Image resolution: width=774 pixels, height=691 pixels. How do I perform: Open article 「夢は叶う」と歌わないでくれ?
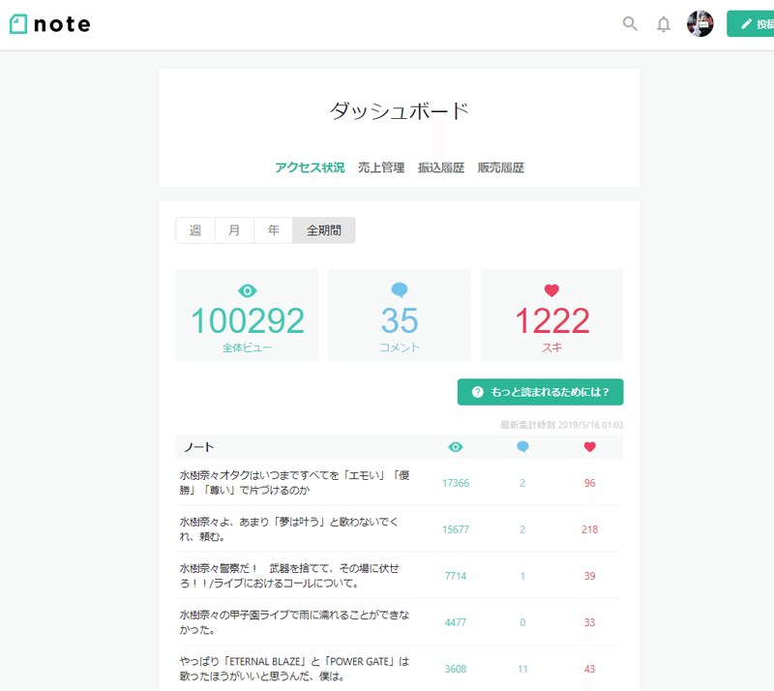288,529
